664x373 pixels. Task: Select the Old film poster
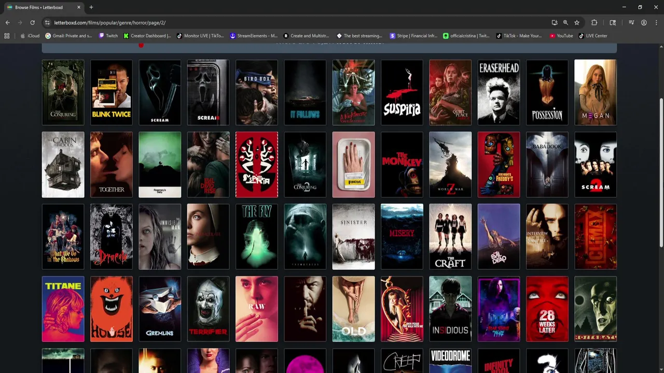[x=353, y=309]
